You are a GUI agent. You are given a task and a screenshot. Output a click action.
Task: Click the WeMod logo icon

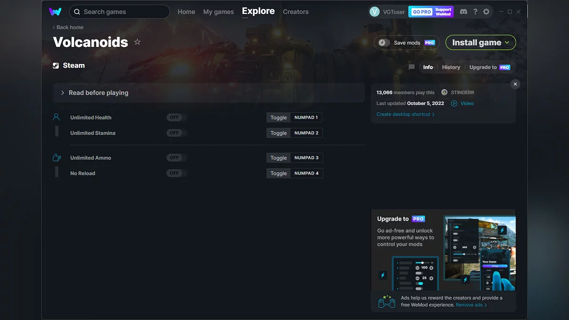pyautogui.click(x=55, y=12)
